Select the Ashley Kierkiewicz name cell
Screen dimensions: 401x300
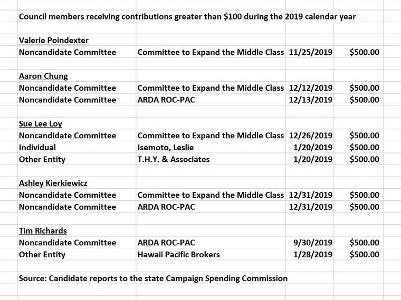[53, 183]
